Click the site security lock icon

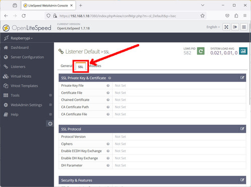tap(55, 16)
